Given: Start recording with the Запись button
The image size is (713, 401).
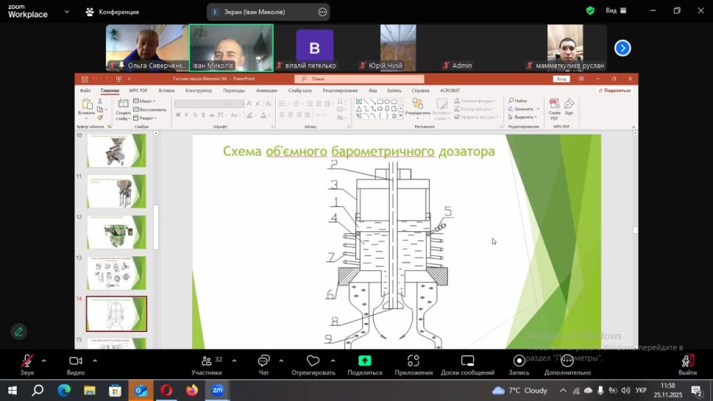Looking at the screenshot, I should pos(519,361).
